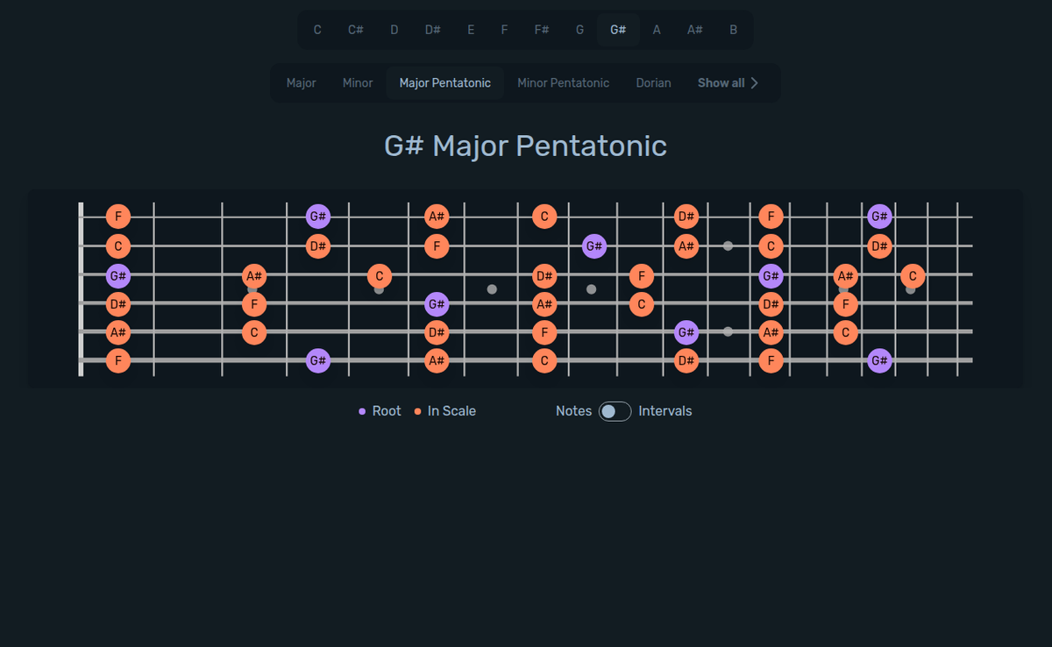The image size is (1052, 647).
Task: Click the In Scale legend item
Action: point(451,410)
